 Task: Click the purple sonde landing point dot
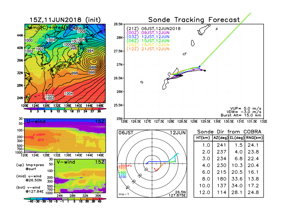click(x=201, y=69)
